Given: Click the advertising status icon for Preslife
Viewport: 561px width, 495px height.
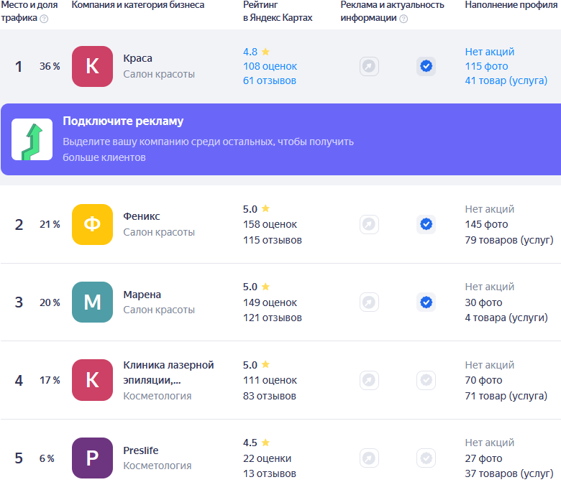Looking at the screenshot, I should coord(369,458).
